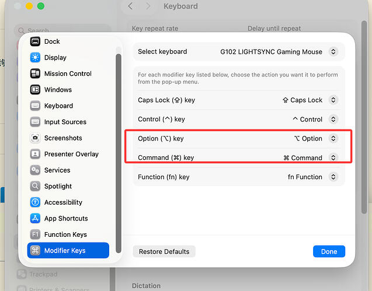Click the Restore Defaults button
Viewport: 372px width, 291px height.
tap(164, 251)
